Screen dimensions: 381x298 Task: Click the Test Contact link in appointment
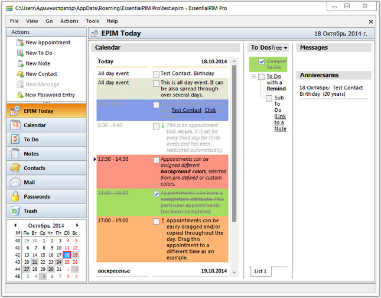(x=186, y=110)
